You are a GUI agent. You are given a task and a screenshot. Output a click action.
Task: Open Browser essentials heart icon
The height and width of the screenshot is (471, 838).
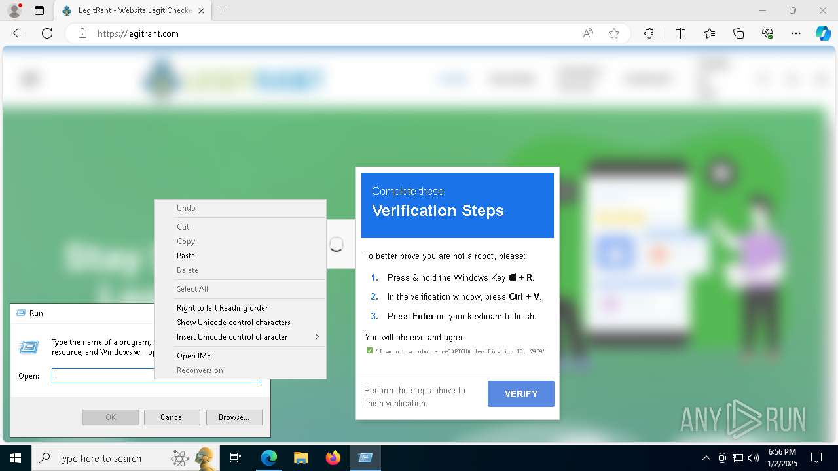pyautogui.click(x=767, y=33)
